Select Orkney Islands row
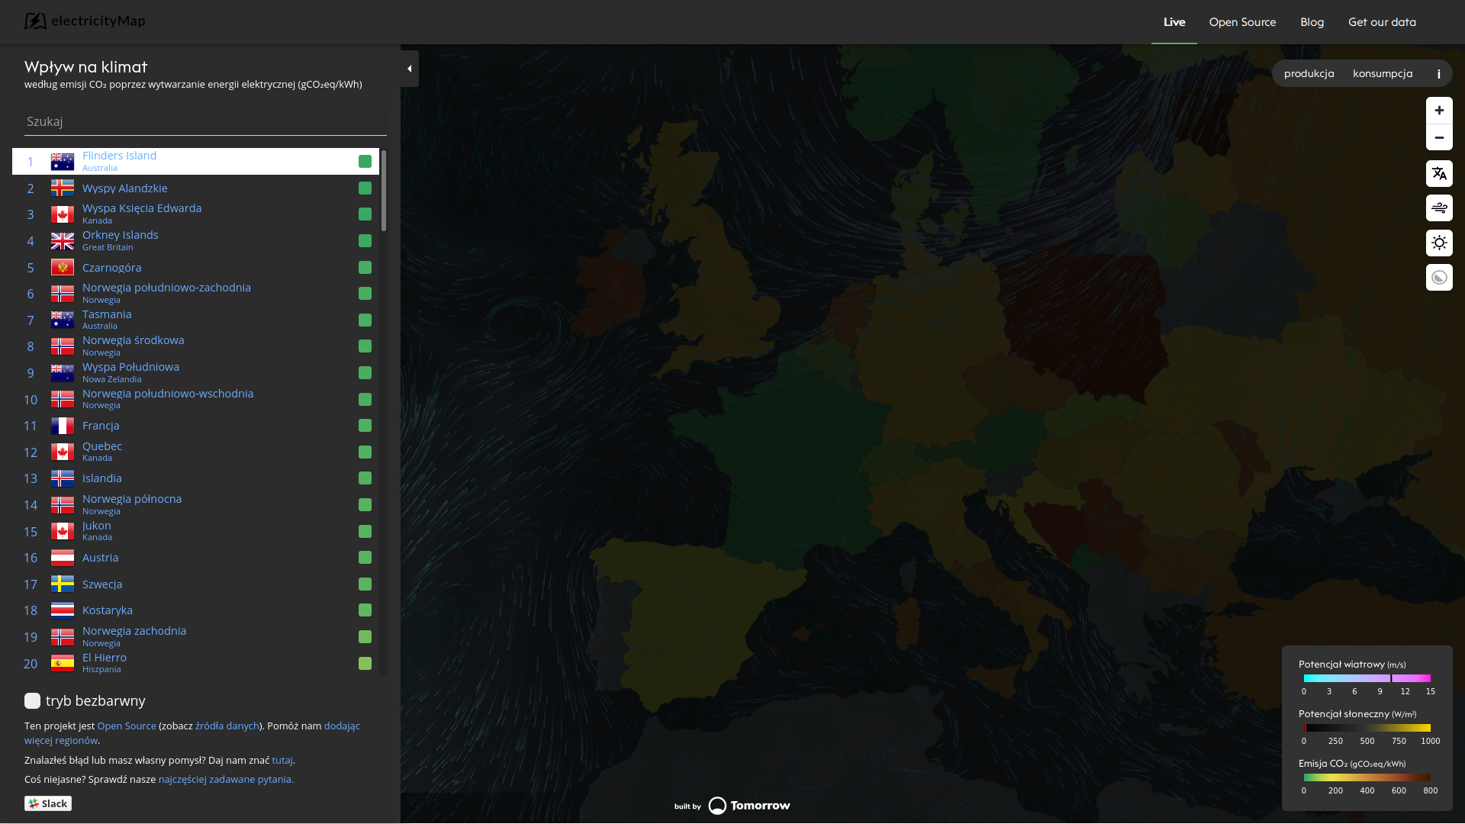This screenshot has height=824, width=1465. [x=195, y=240]
